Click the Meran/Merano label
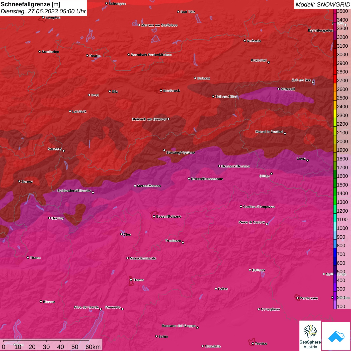 coord(149,186)
